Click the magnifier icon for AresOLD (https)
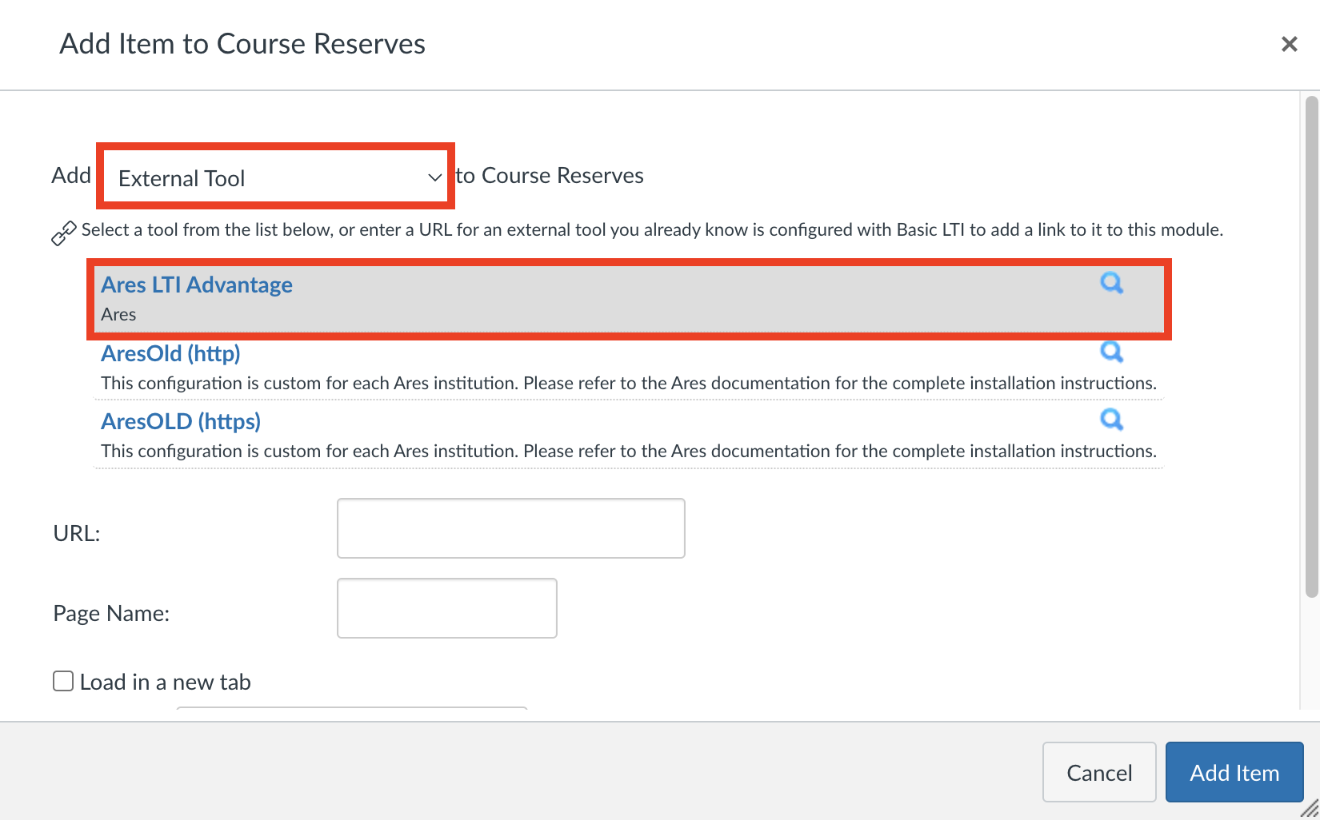 [1111, 420]
